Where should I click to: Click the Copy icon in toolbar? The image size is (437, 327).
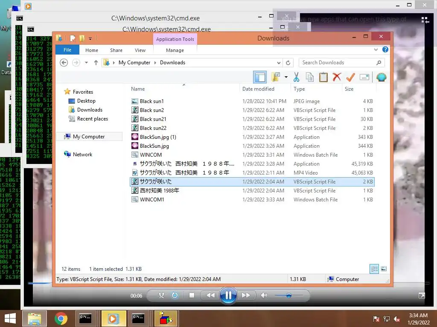tap(310, 77)
